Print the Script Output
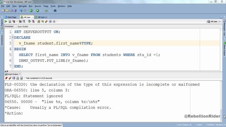This screenshot has height=127, width=226. pos(18,78)
